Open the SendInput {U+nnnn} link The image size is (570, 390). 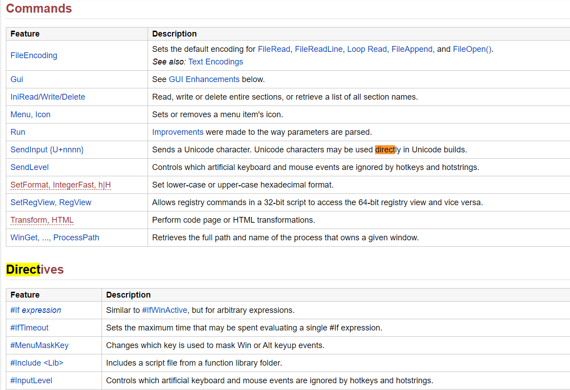(x=47, y=150)
